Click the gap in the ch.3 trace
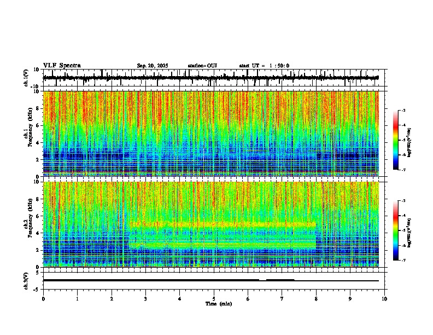This screenshot has height=335, width=433. [262, 280]
